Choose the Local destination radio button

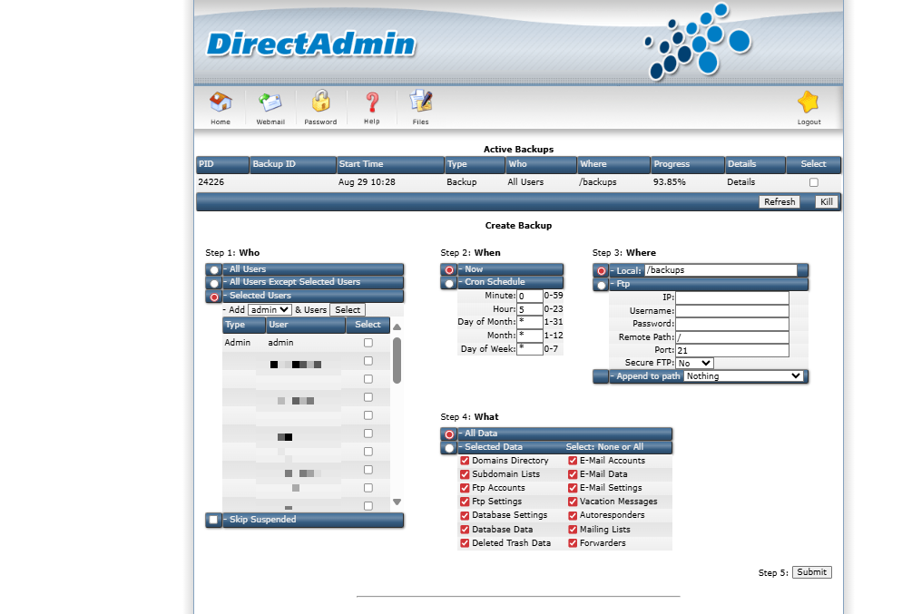click(601, 271)
